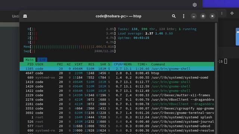The image size is (239, 134).
Task: Click the terminal vertical scrollbar
Action: point(216,78)
